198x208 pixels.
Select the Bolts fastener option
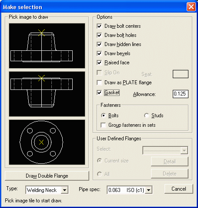point(103,116)
